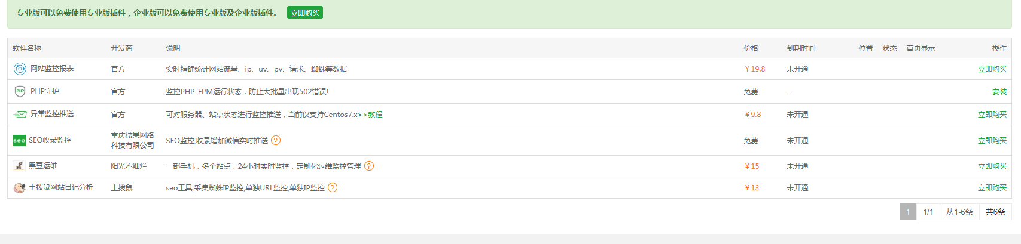Install the PHP守护 plugin

click(999, 92)
